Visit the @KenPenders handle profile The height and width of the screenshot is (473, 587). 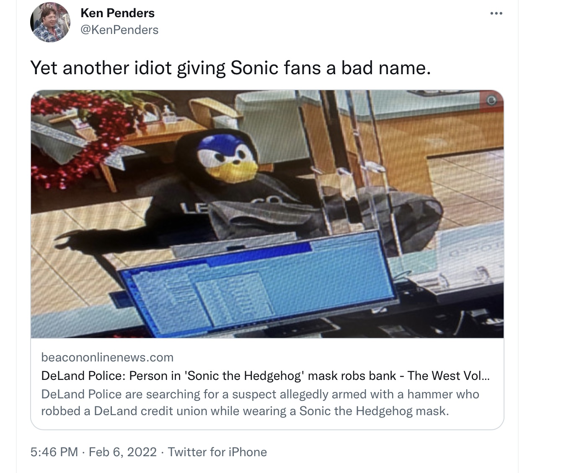[x=119, y=30]
